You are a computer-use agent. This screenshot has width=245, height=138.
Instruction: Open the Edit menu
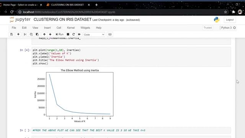coord(24,28)
